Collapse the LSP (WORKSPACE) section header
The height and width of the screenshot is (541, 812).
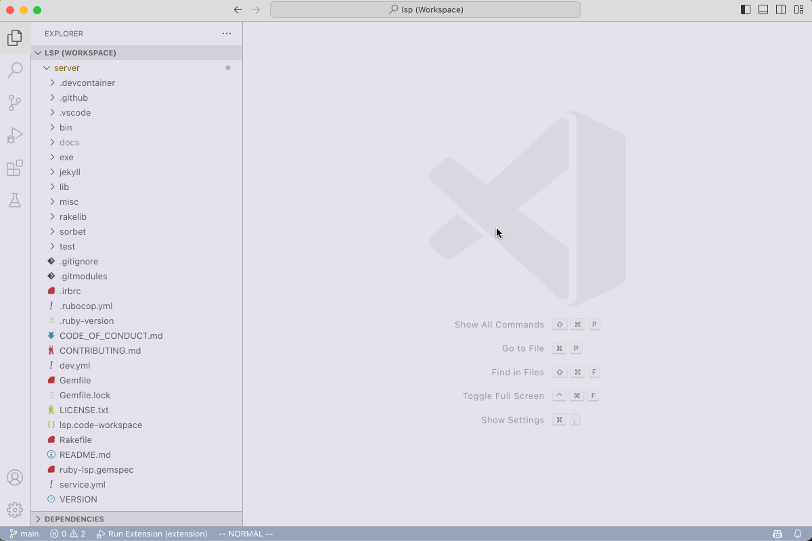(x=137, y=53)
